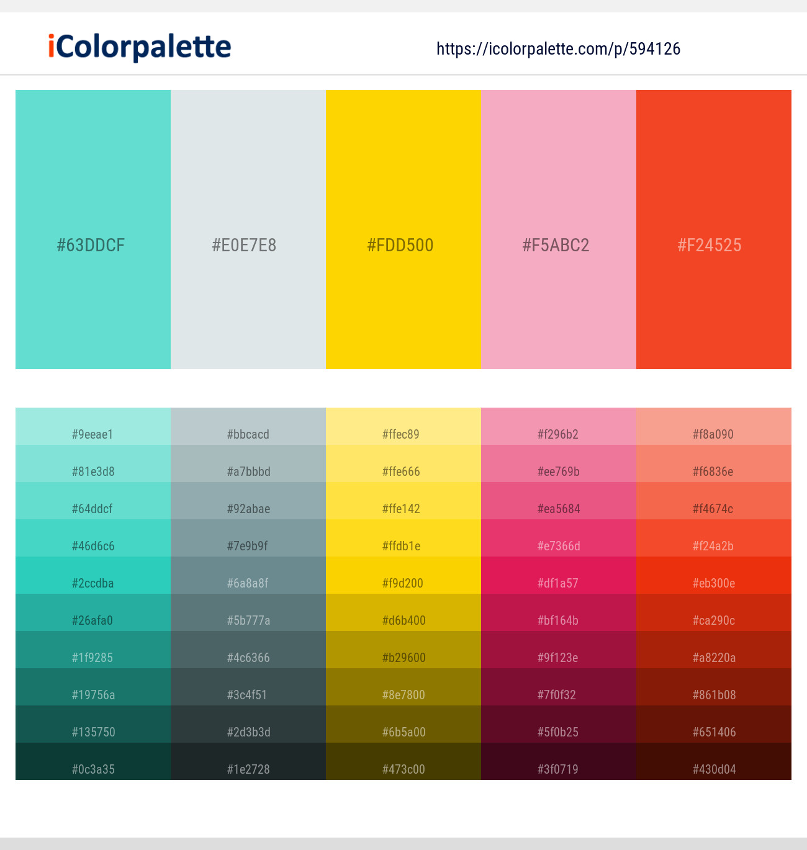Choose the #f8a090 salmon tint
This screenshot has width=807, height=850.
[714, 426]
